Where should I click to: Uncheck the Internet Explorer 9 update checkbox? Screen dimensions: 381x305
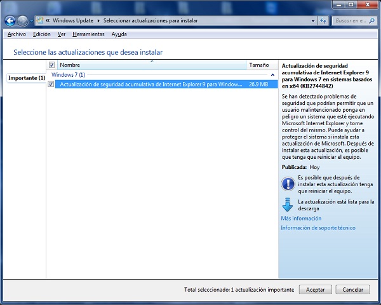(51, 84)
